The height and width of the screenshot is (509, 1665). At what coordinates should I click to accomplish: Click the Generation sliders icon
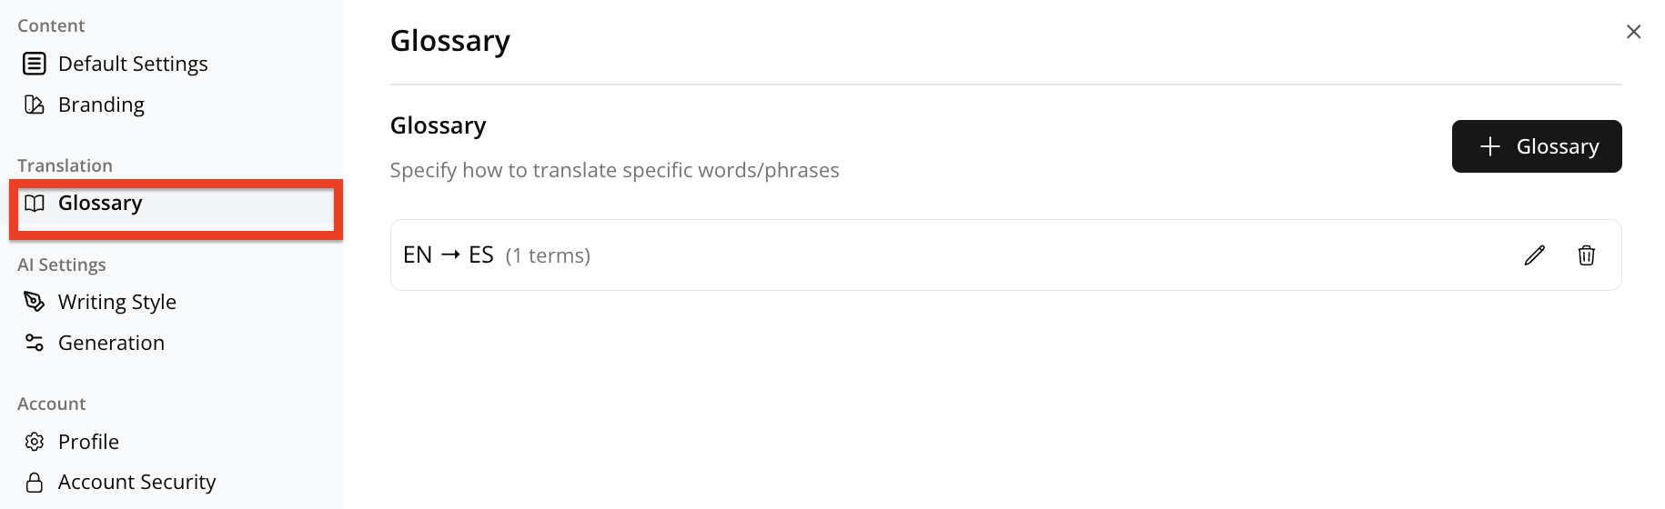pyautogui.click(x=35, y=343)
